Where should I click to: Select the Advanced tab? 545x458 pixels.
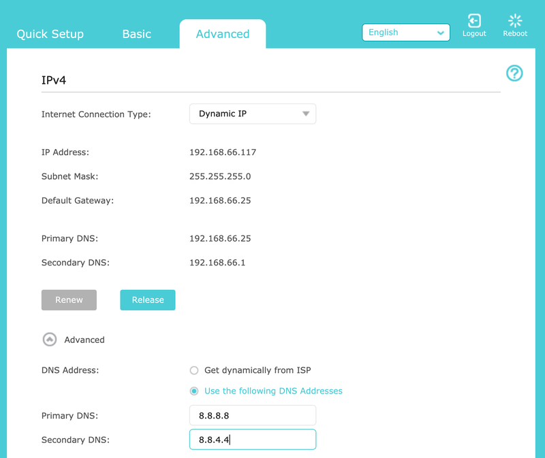click(223, 34)
